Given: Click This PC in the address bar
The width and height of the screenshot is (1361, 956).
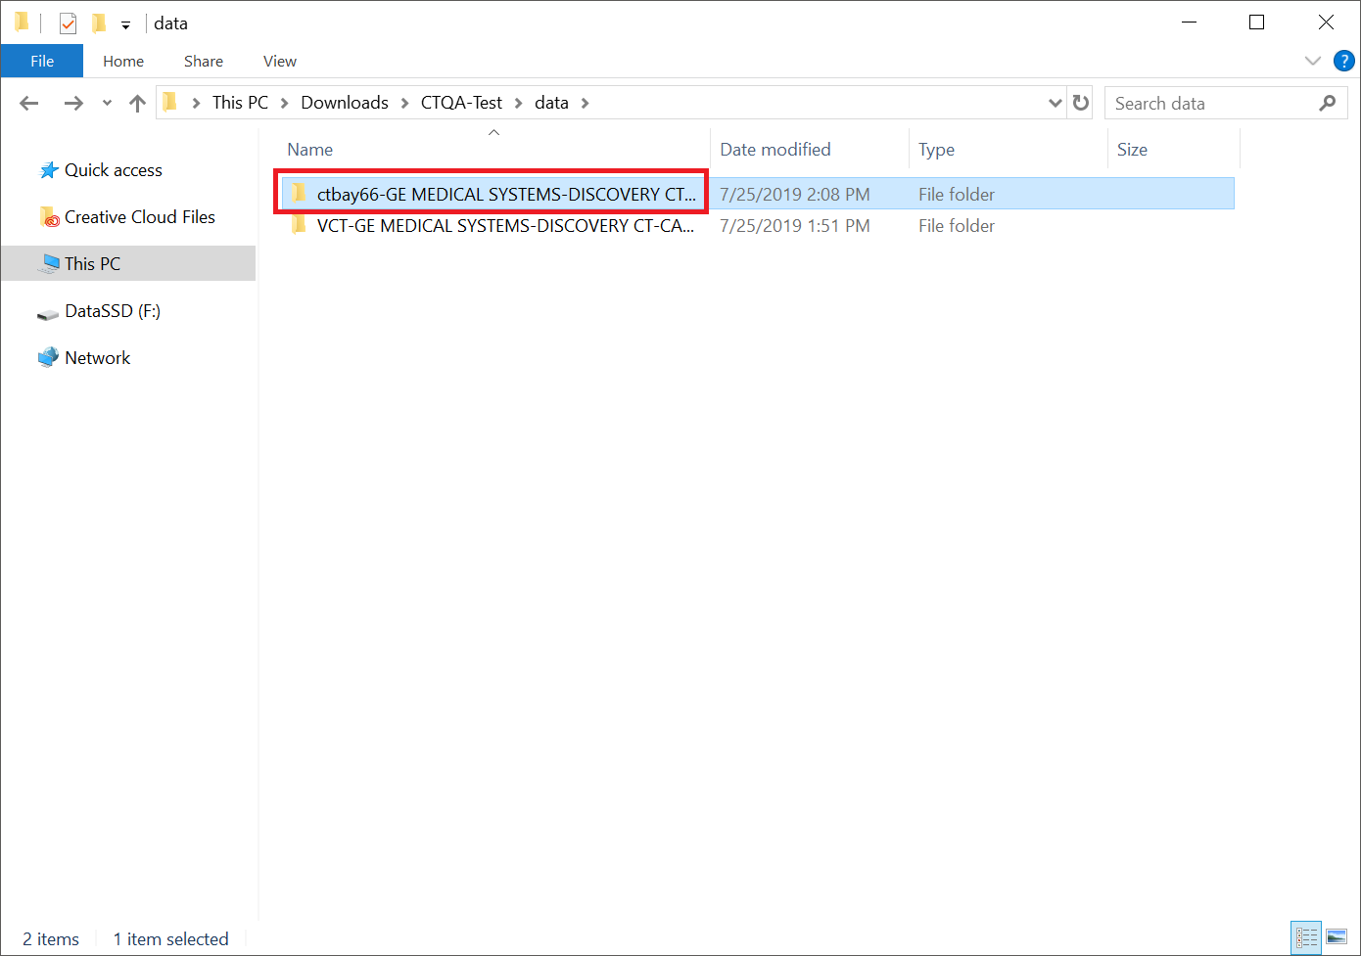Looking at the screenshot, I should 240,103.
